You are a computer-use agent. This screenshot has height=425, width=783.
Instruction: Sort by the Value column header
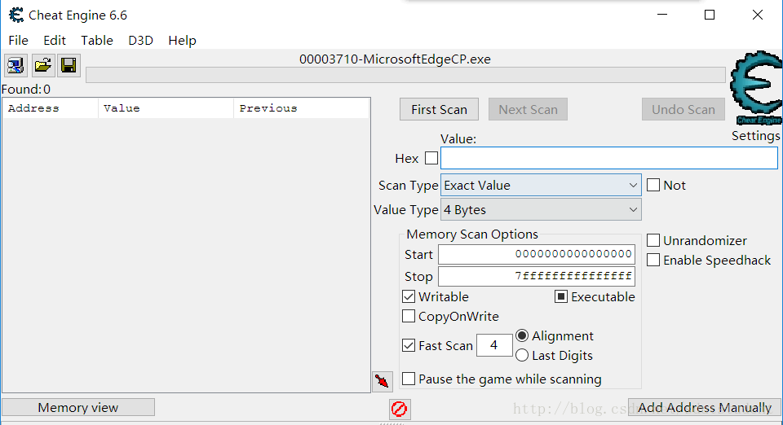pyautogui.click(x=166, y=108)
